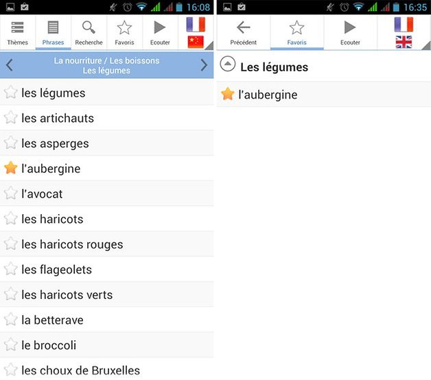Viewport: 431px width, 380px height.
Task: Star 'les légumes' as favorite
Action: 11,92
